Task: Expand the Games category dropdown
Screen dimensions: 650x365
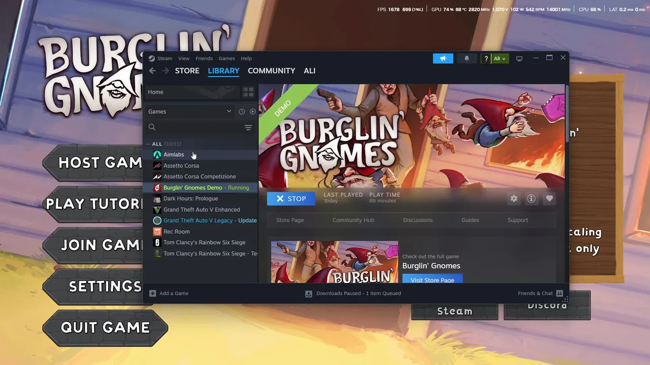Action: click(x=189, y=112)
